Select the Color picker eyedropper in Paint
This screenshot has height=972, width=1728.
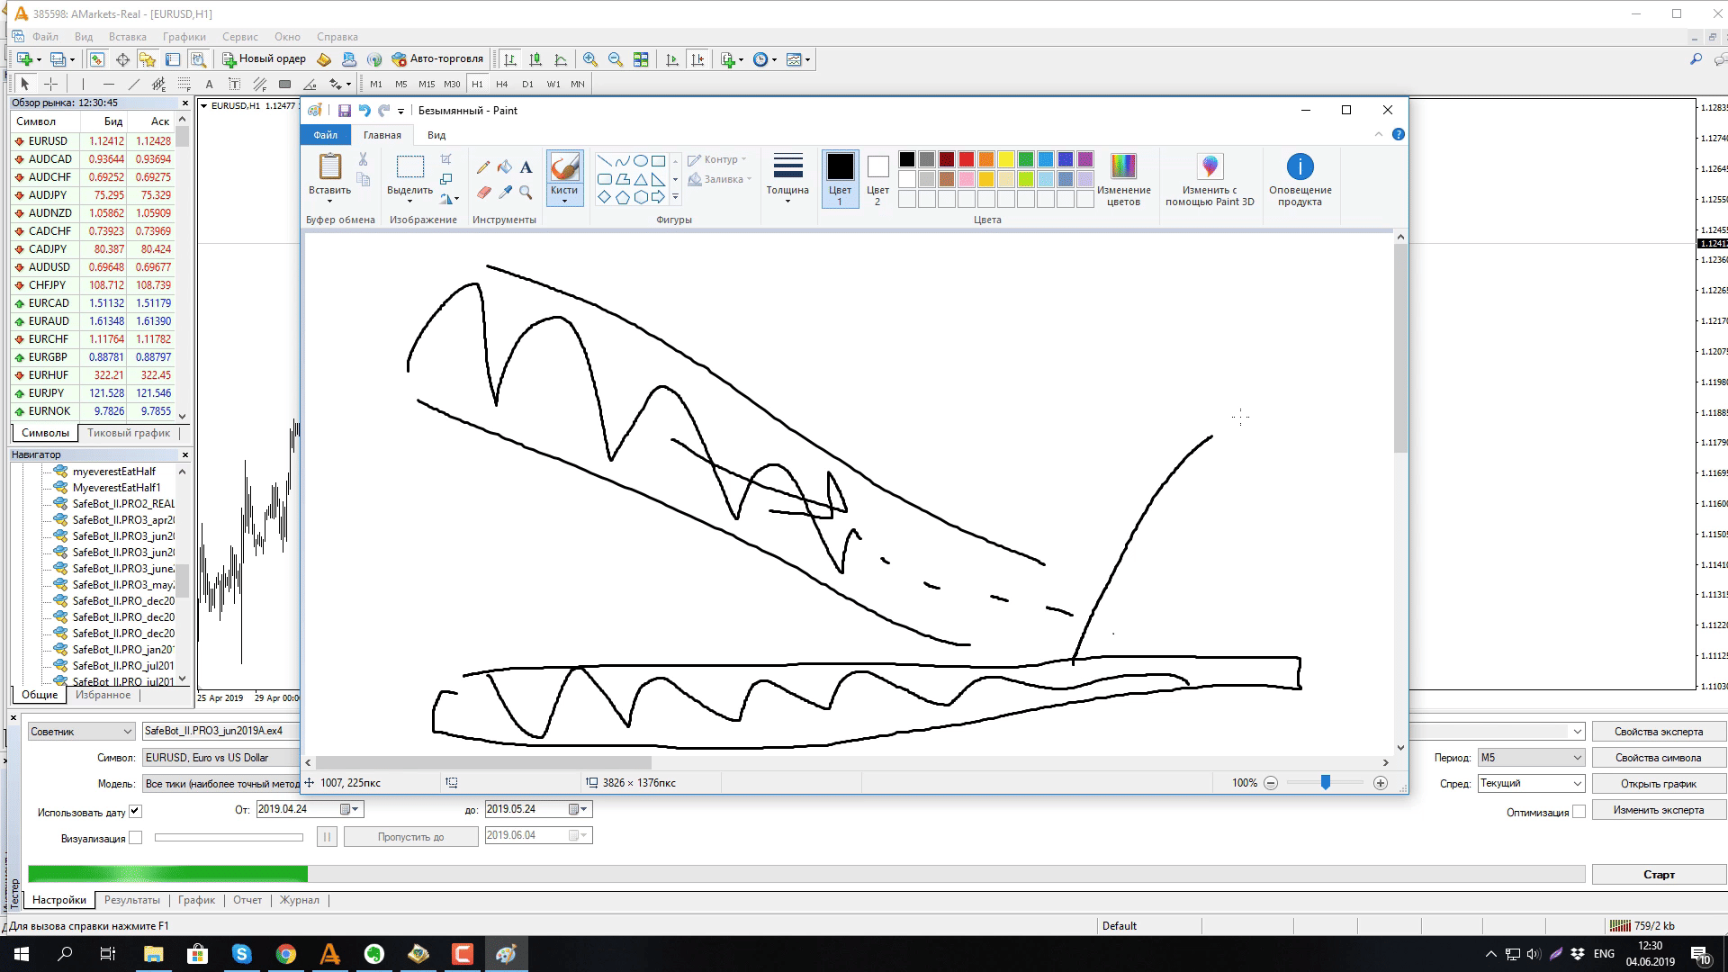pos(505,192)
